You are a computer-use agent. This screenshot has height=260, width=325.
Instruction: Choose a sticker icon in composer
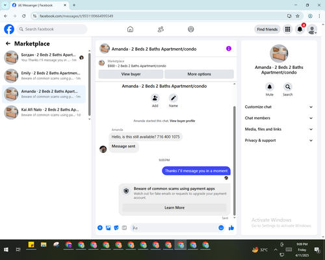click(116, 227)
